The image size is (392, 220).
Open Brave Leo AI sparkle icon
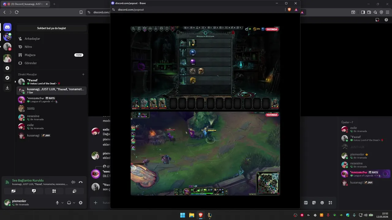[x=375, y=12]
